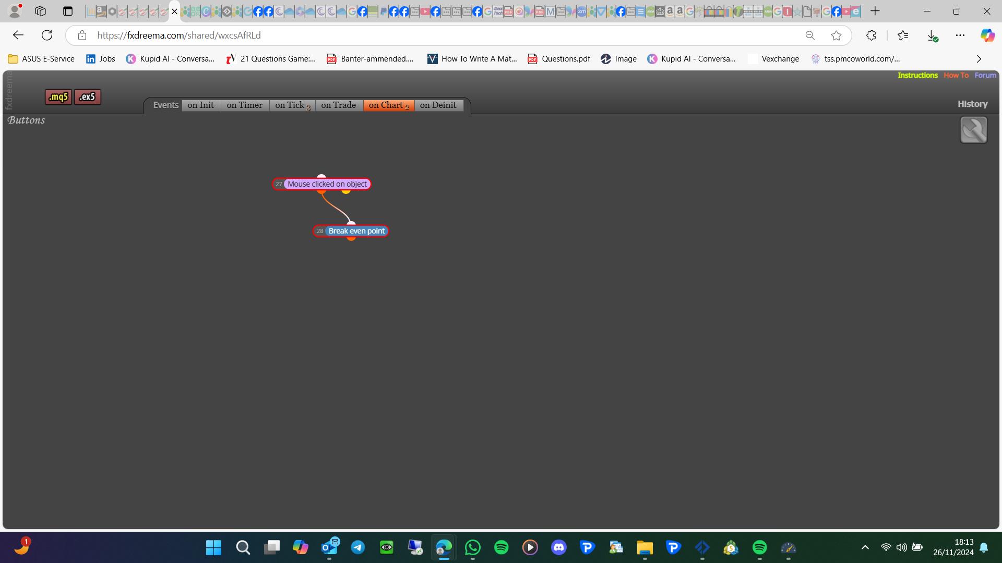Add this page to favorites star
Viewport: 1002px width, 563px height.
click(x=836, y=35)
